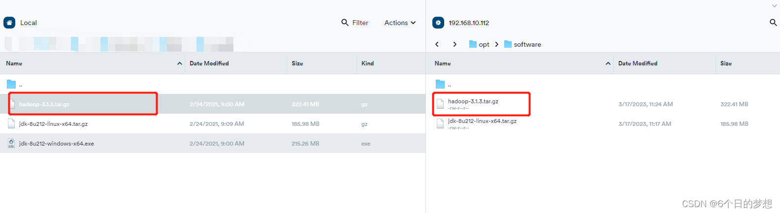Select remote jdk-8u212-linux-x64.tar.gz file

click(x=482, y=121)
